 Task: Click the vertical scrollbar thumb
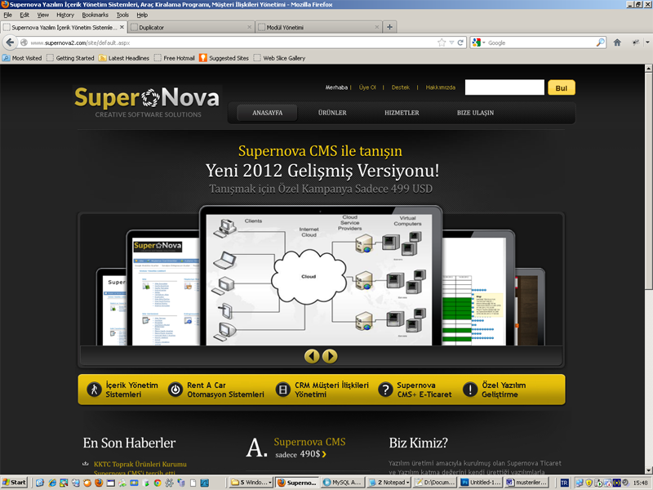[649, 180]
